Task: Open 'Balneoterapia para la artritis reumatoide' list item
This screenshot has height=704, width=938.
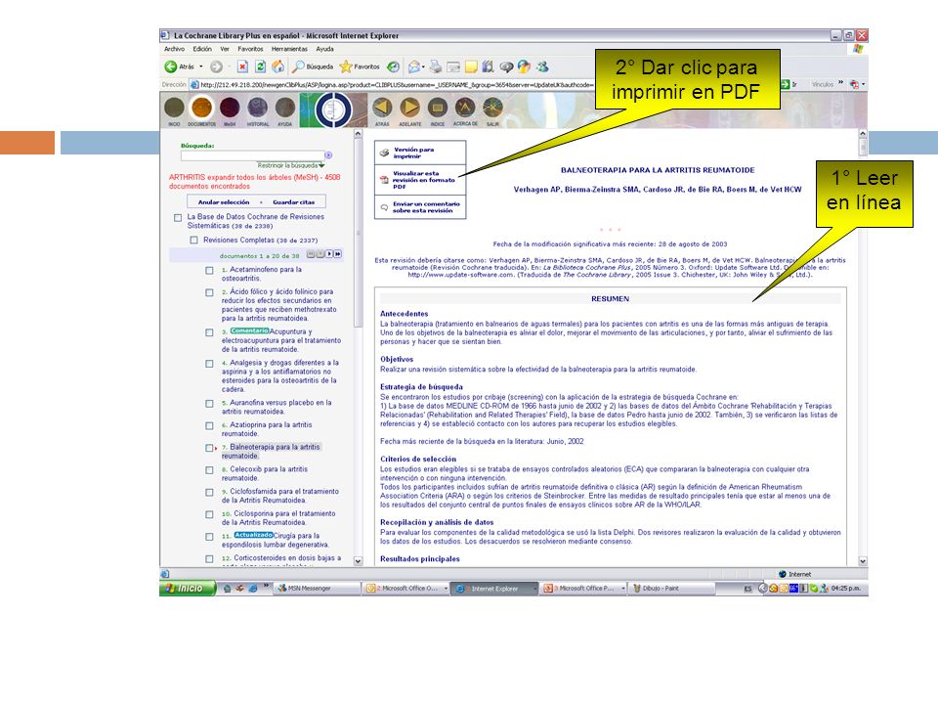Action: click(x=271, y=452)
